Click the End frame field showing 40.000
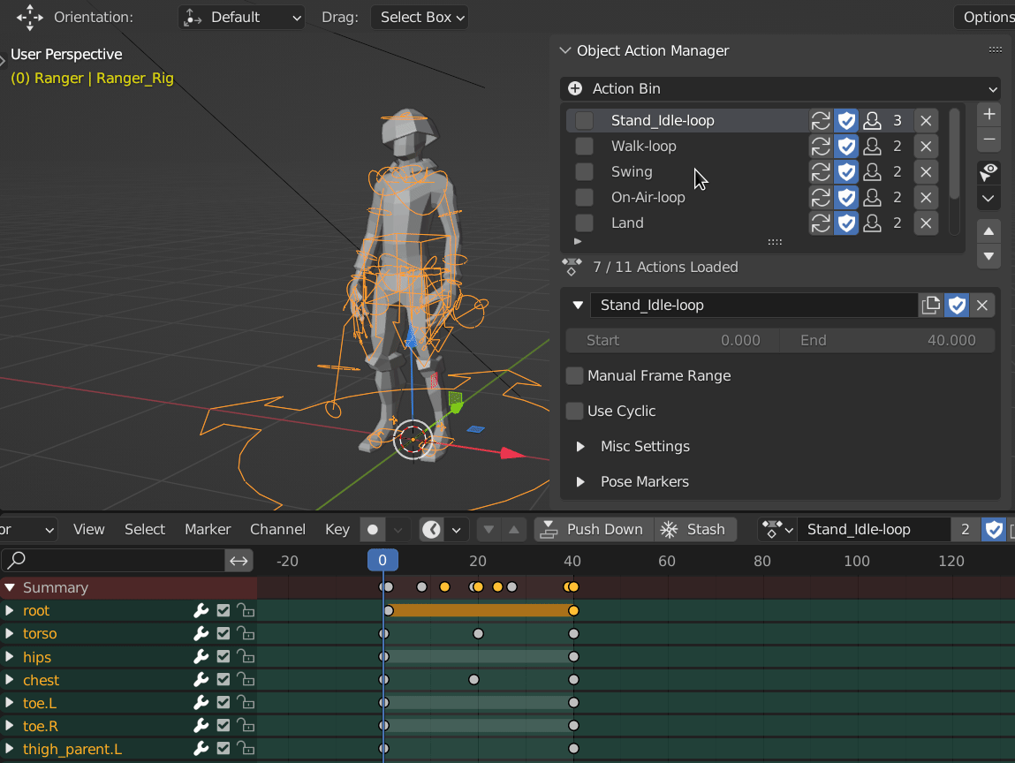The width and height of the screenshot is (1015, 763). (x=888, y=340)
